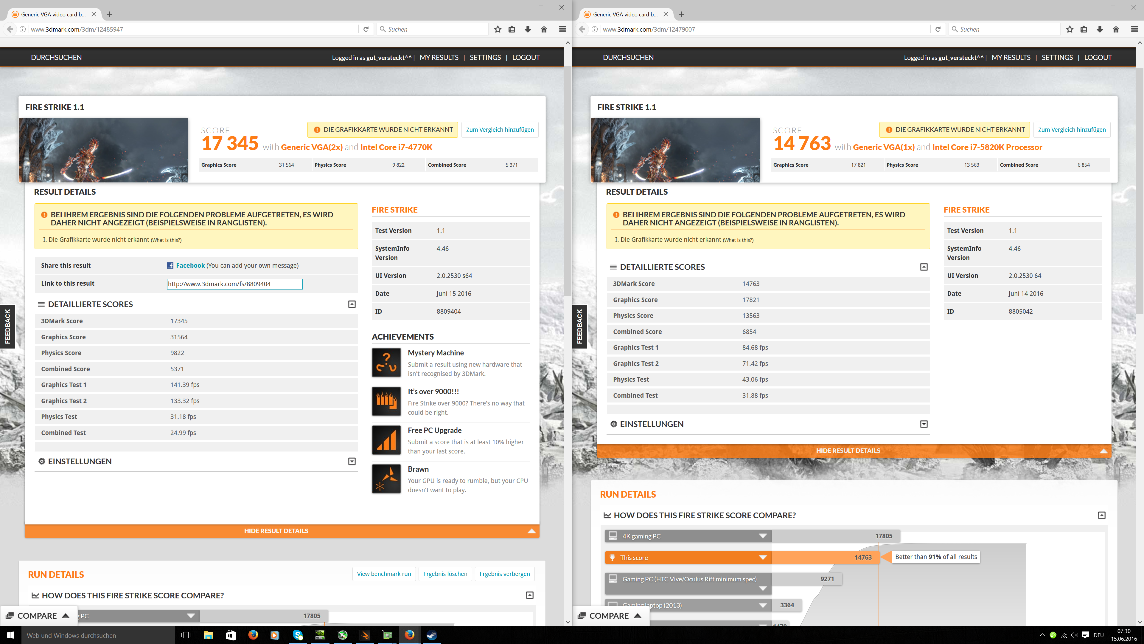Click the It's over 9000 achievement icon
The image size is (1144, 644).
pos(386,401)
